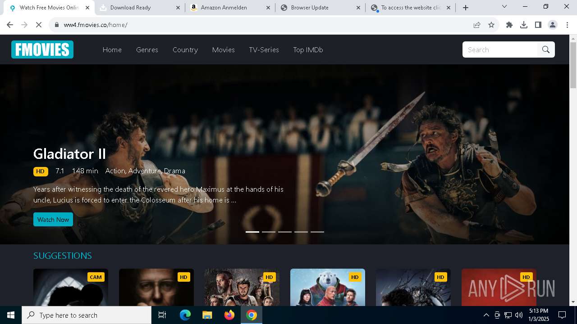Open Task View on the taskbar
Image resolution: width=577 pixels, height=324 pixels.
click(162, 315)
